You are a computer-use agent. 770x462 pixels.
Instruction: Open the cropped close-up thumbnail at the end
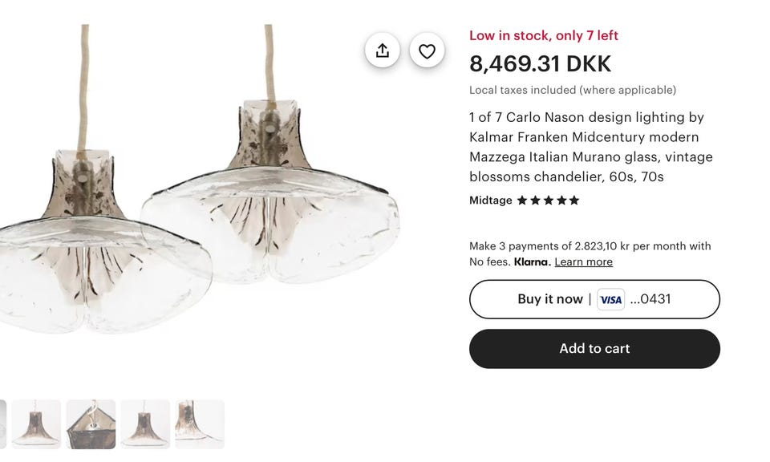[x=200, y=424]
